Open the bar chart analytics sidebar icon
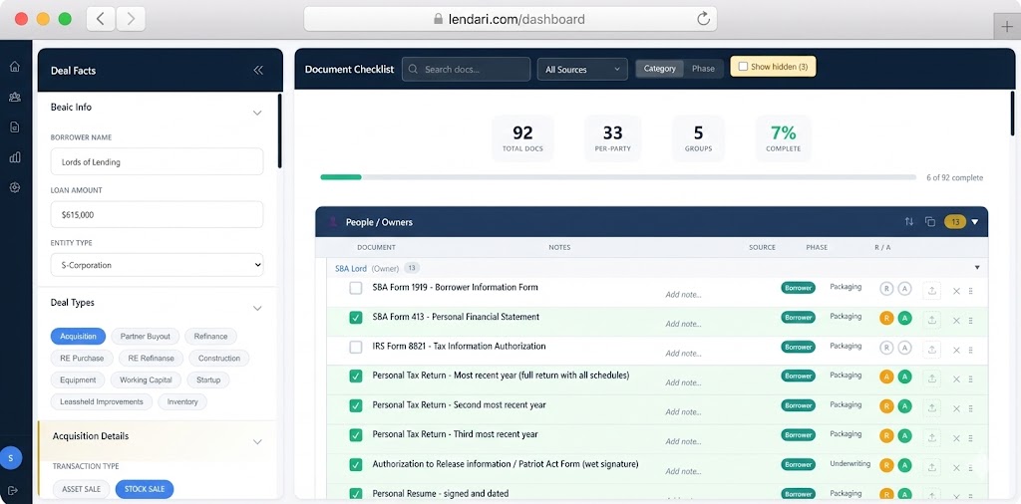 click(x=14, y=157)
